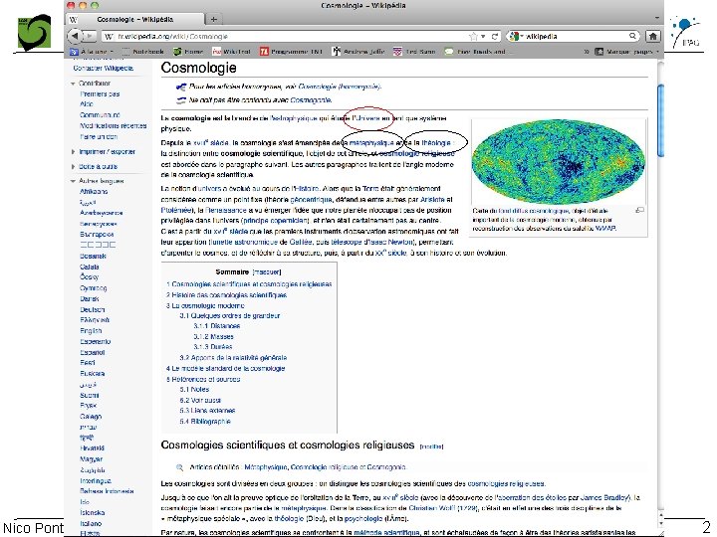The image size is (717, 537).
Task: Go to contents item '5.4 Bibliographie'
Action: [x=205, y=422]
